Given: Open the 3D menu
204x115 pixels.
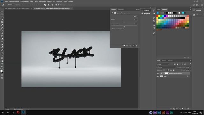Looking at the screenshot, I should [54, 1].
